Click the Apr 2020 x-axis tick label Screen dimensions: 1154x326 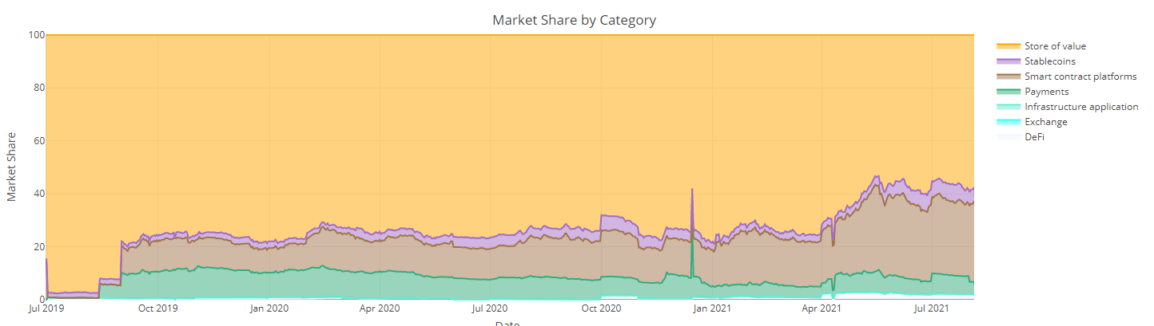[x=379, y=308]
